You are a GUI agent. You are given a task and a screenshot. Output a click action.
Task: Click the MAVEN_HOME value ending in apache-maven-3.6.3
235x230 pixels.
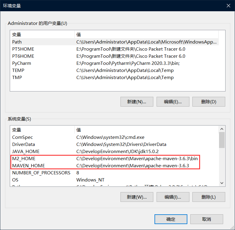[x=133, y=165]
